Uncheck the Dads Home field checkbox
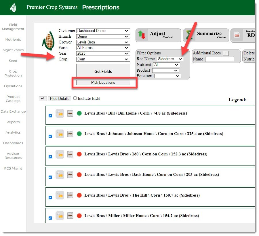Screen dimensions: 259x236 pyautogui.click(x=50, y=177)
